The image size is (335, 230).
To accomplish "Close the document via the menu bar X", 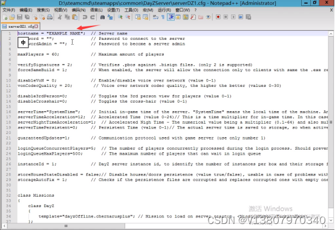I will [x=331, y=10].
